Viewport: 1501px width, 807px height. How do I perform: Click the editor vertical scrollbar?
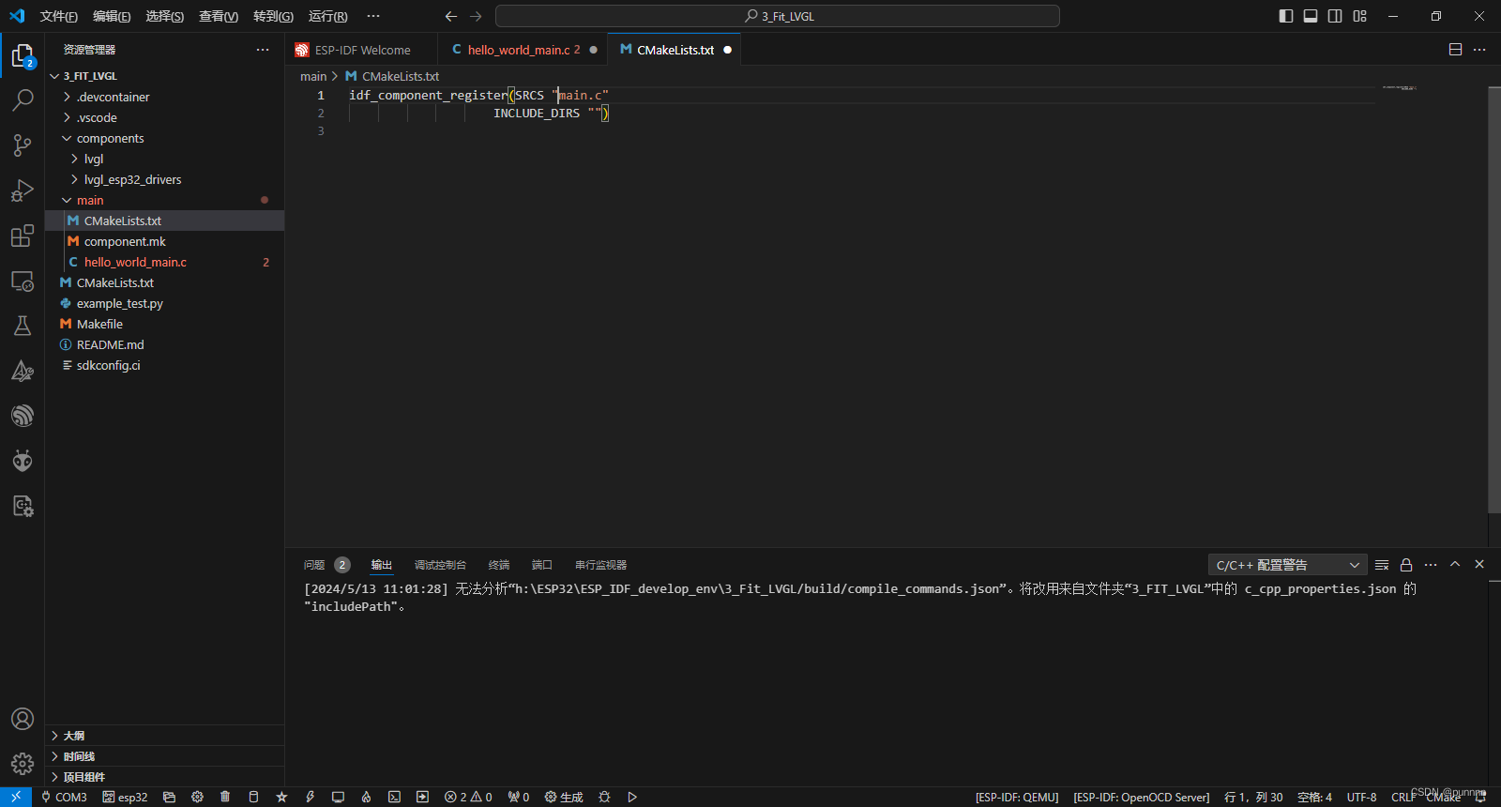coord(1493,300)
